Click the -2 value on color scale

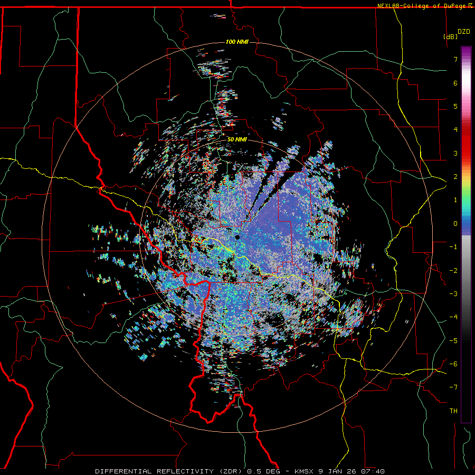tap(453, 271)
